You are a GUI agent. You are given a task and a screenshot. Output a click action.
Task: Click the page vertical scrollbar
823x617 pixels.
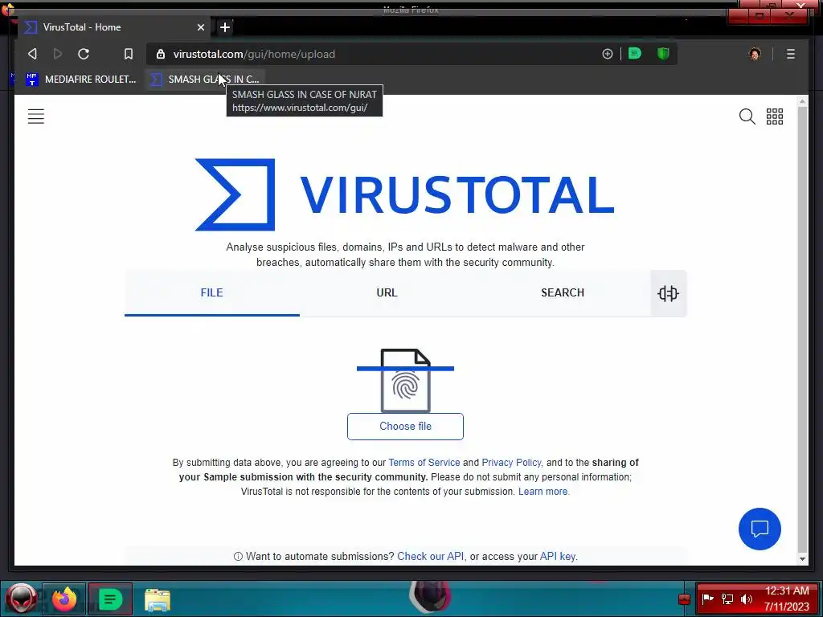click(x=802, y=330)
